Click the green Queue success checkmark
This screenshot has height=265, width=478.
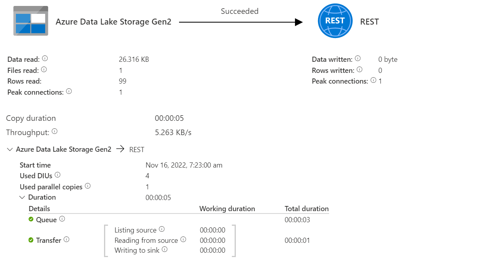pos(31,219)
